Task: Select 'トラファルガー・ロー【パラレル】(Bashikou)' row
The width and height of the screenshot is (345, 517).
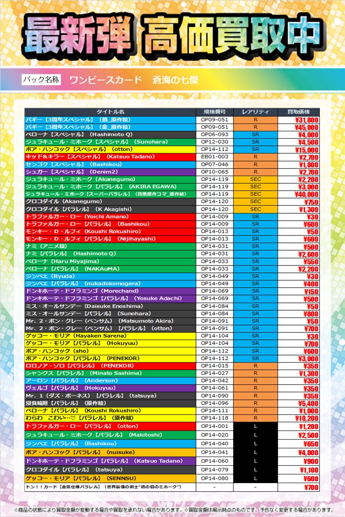Action: (x=172, y=224)
